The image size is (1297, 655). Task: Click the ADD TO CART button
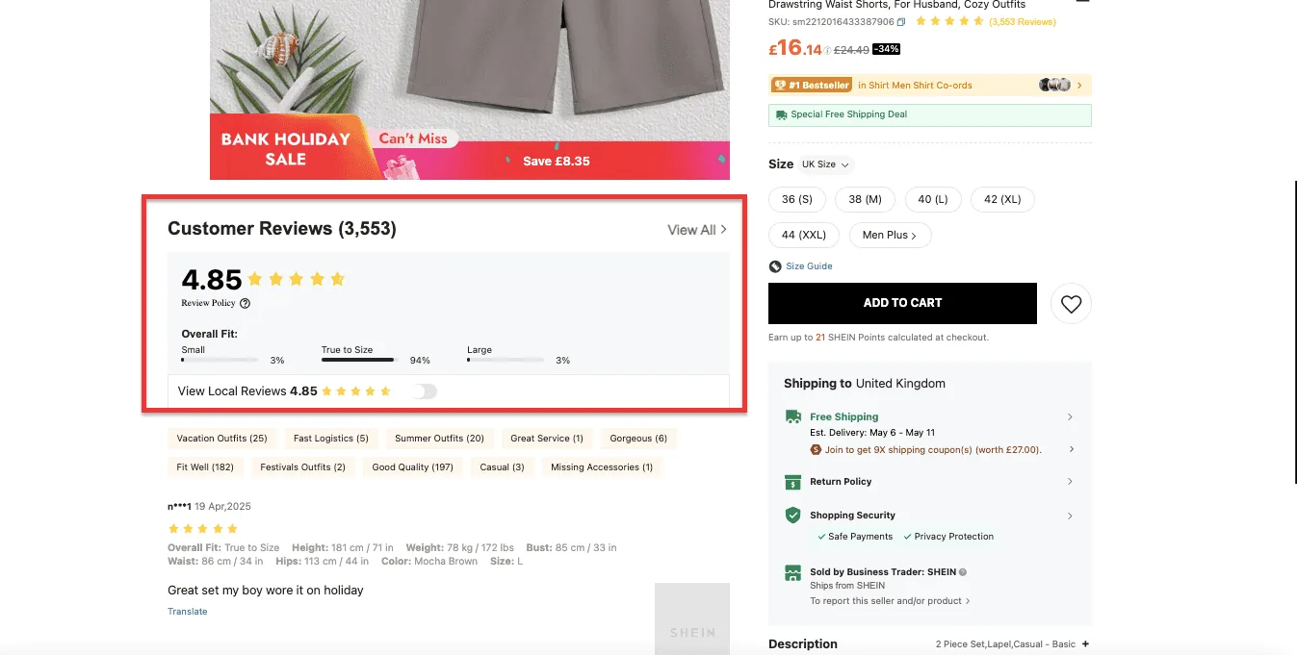(902, 303)
